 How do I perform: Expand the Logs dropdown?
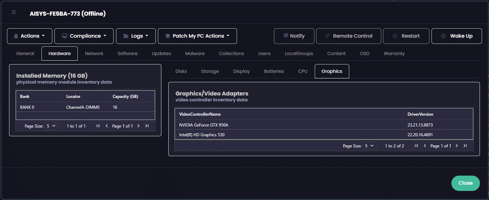(x=136, y=36)
